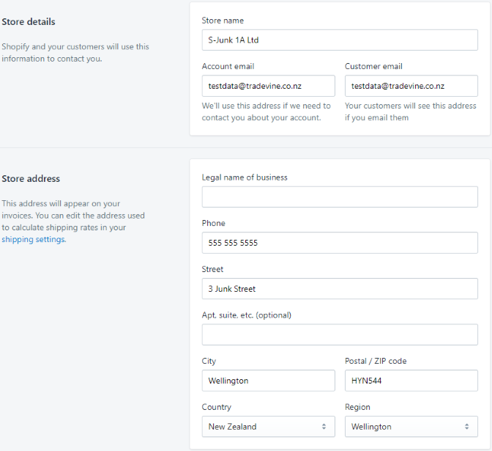This screenshot has width=492, height=451.
Task: Click the Region selector's up-down arrows icon
Action: click(x=467, y=427)
